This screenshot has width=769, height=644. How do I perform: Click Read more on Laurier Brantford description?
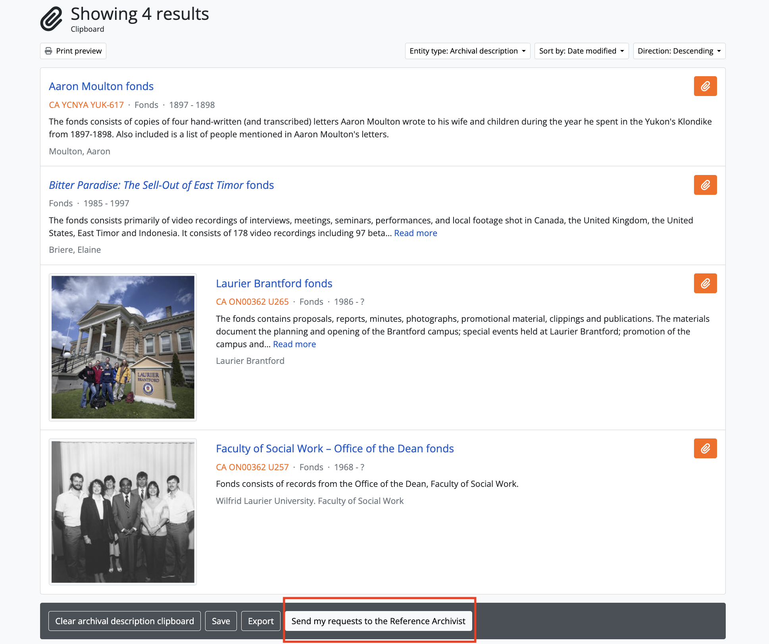pos(294,344)
